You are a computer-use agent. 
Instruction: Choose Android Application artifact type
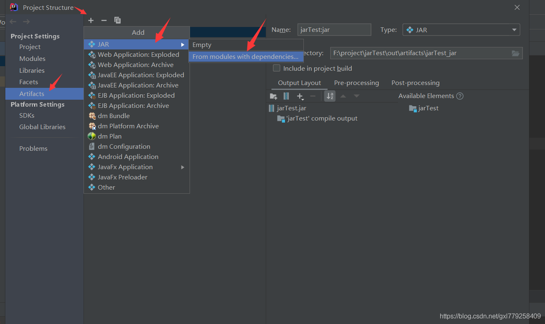136,157
